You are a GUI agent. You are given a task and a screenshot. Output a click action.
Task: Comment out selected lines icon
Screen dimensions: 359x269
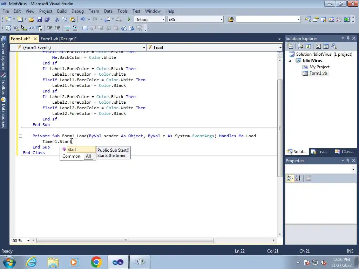(67, 28)
